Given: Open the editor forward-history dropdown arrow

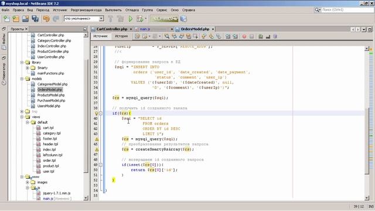Looking at the screenshot, I should (x=160, y=36).
